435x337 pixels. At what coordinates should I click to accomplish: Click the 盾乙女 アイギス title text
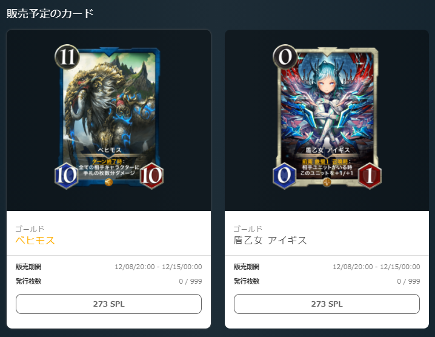pos(270,241)
